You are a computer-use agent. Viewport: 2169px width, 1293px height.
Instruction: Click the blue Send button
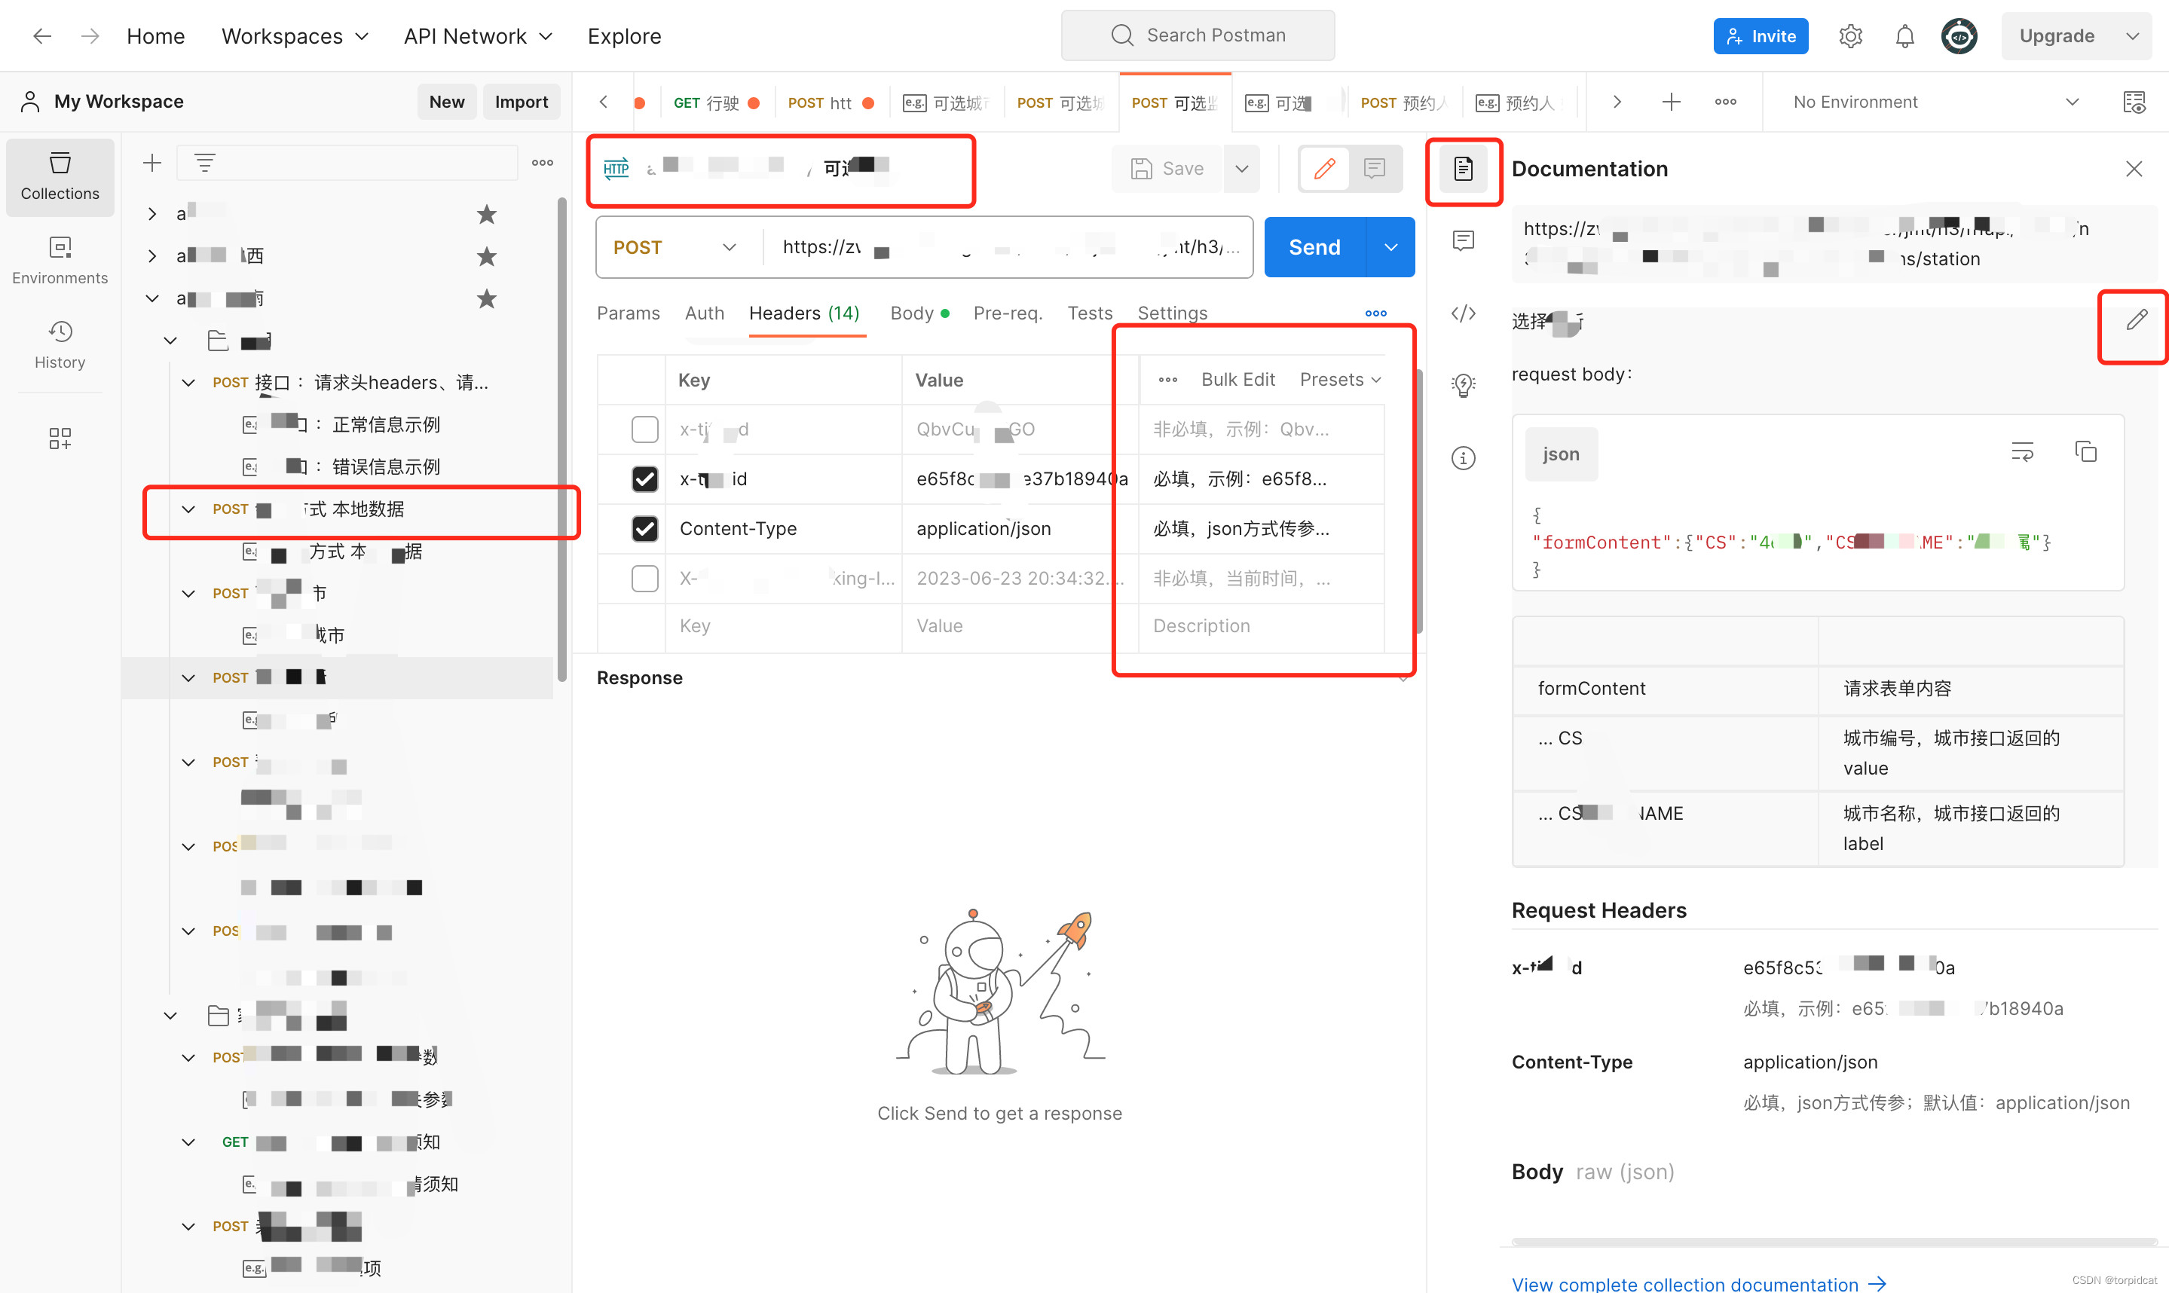1314,247
